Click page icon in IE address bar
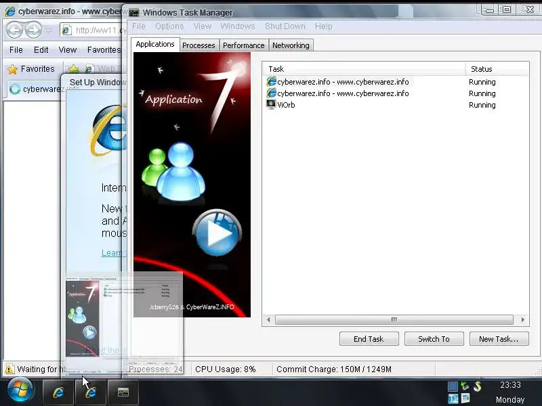 click(66, 30)
